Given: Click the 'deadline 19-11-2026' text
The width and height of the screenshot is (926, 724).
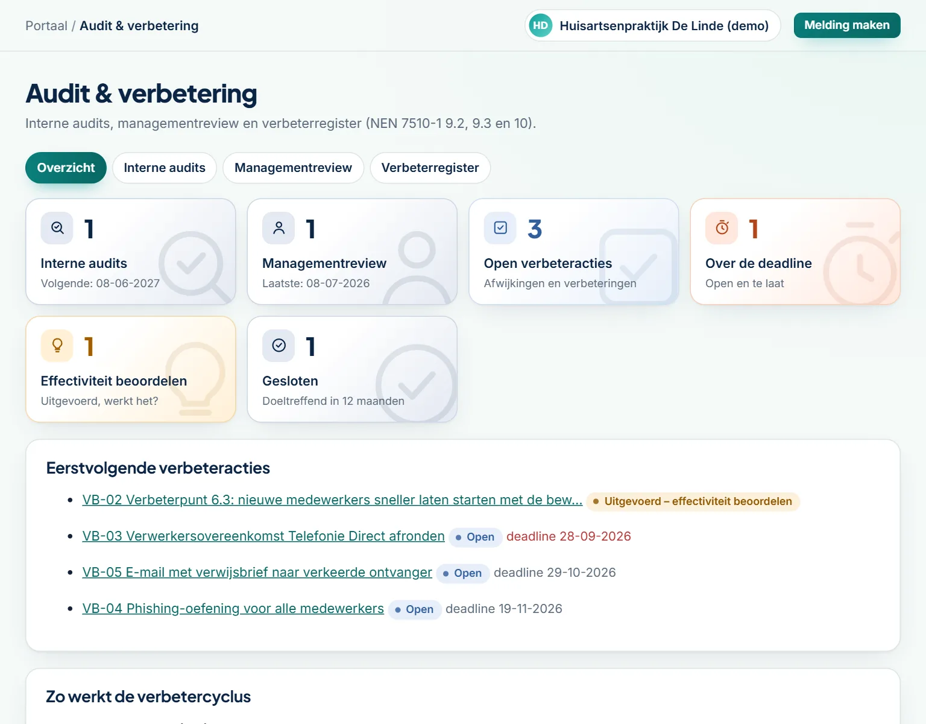Looking at the screenshot, I should (504, 609).
